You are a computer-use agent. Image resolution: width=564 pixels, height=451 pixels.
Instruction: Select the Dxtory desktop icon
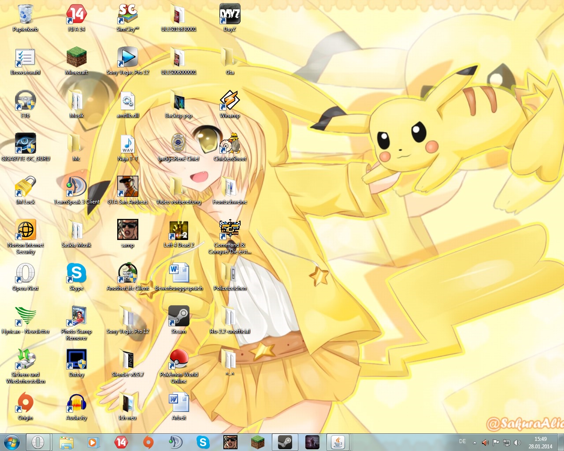(x=76, y=360)
